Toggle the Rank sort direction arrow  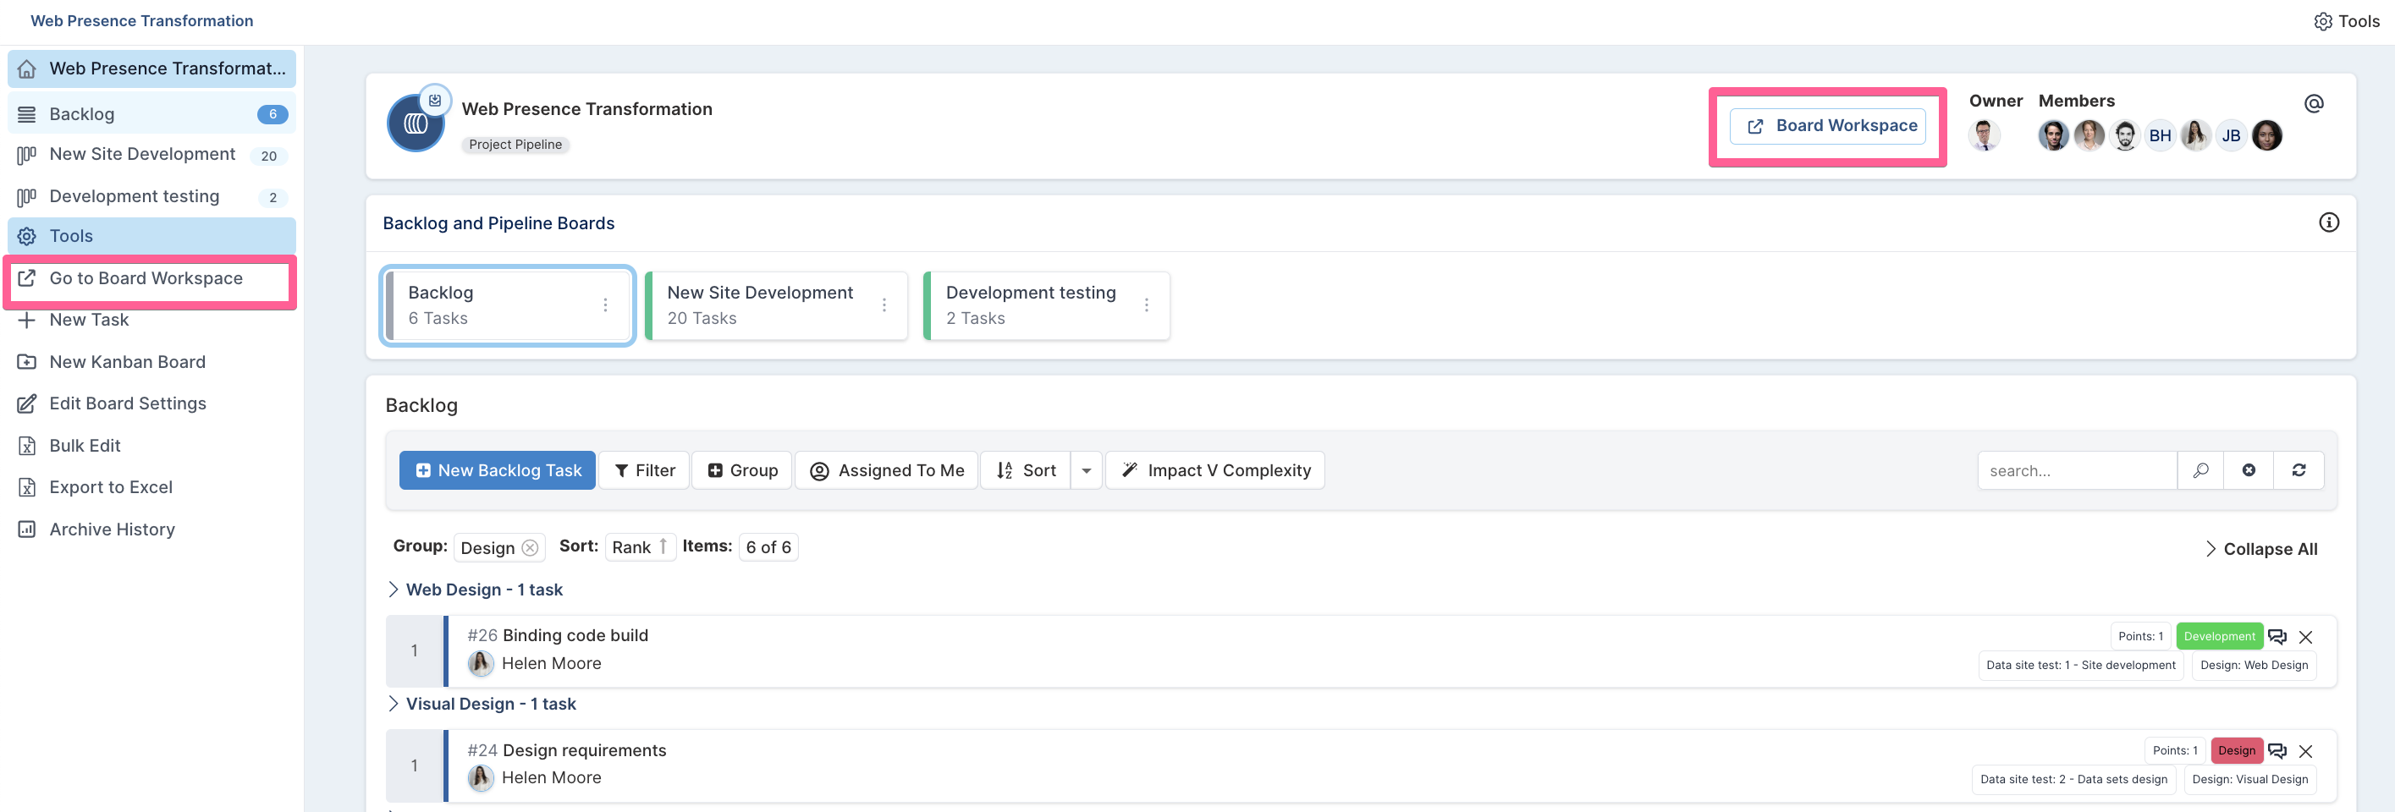tap(663, 546)
